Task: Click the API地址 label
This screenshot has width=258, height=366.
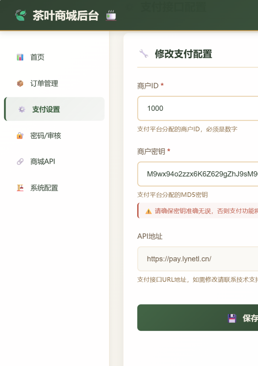Action: (150, 236)
